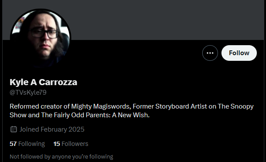Click the number 15 followers count
Image resolution: width=266 pixels, height=162 pixels.
coord(57,144)
